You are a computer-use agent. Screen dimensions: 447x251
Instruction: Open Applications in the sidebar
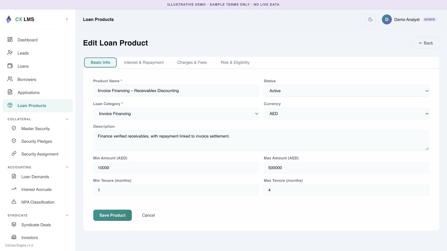pos(38,93)
